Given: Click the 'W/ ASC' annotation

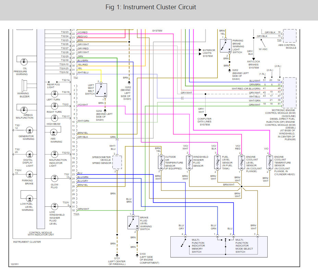Looking at the screenshot, I should pyautogui.click(x=263, y=49).
